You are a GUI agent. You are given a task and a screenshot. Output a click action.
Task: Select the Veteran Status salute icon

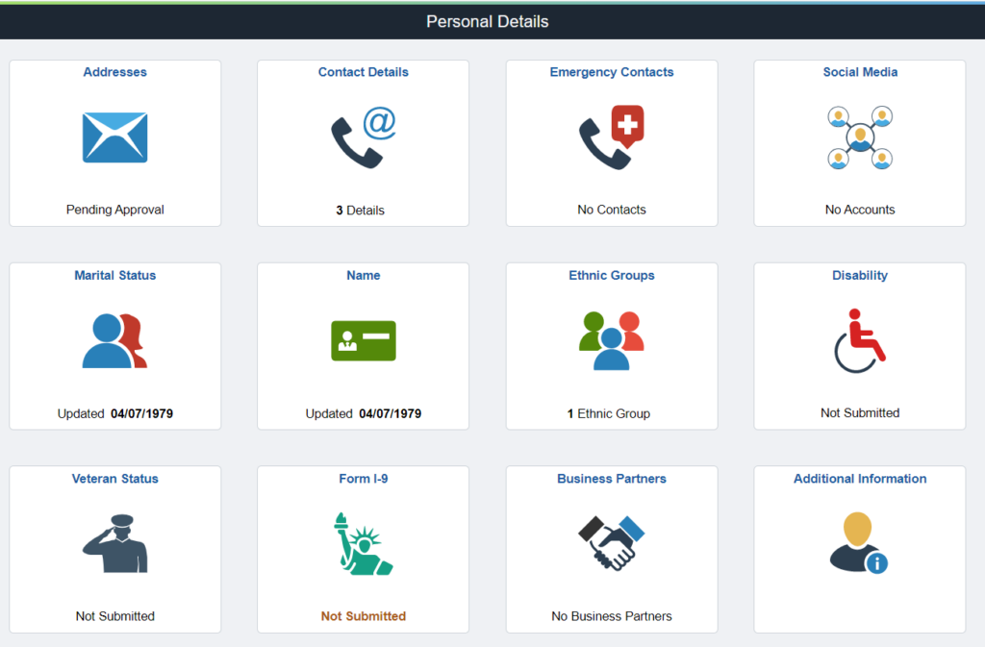click(114, 544)
